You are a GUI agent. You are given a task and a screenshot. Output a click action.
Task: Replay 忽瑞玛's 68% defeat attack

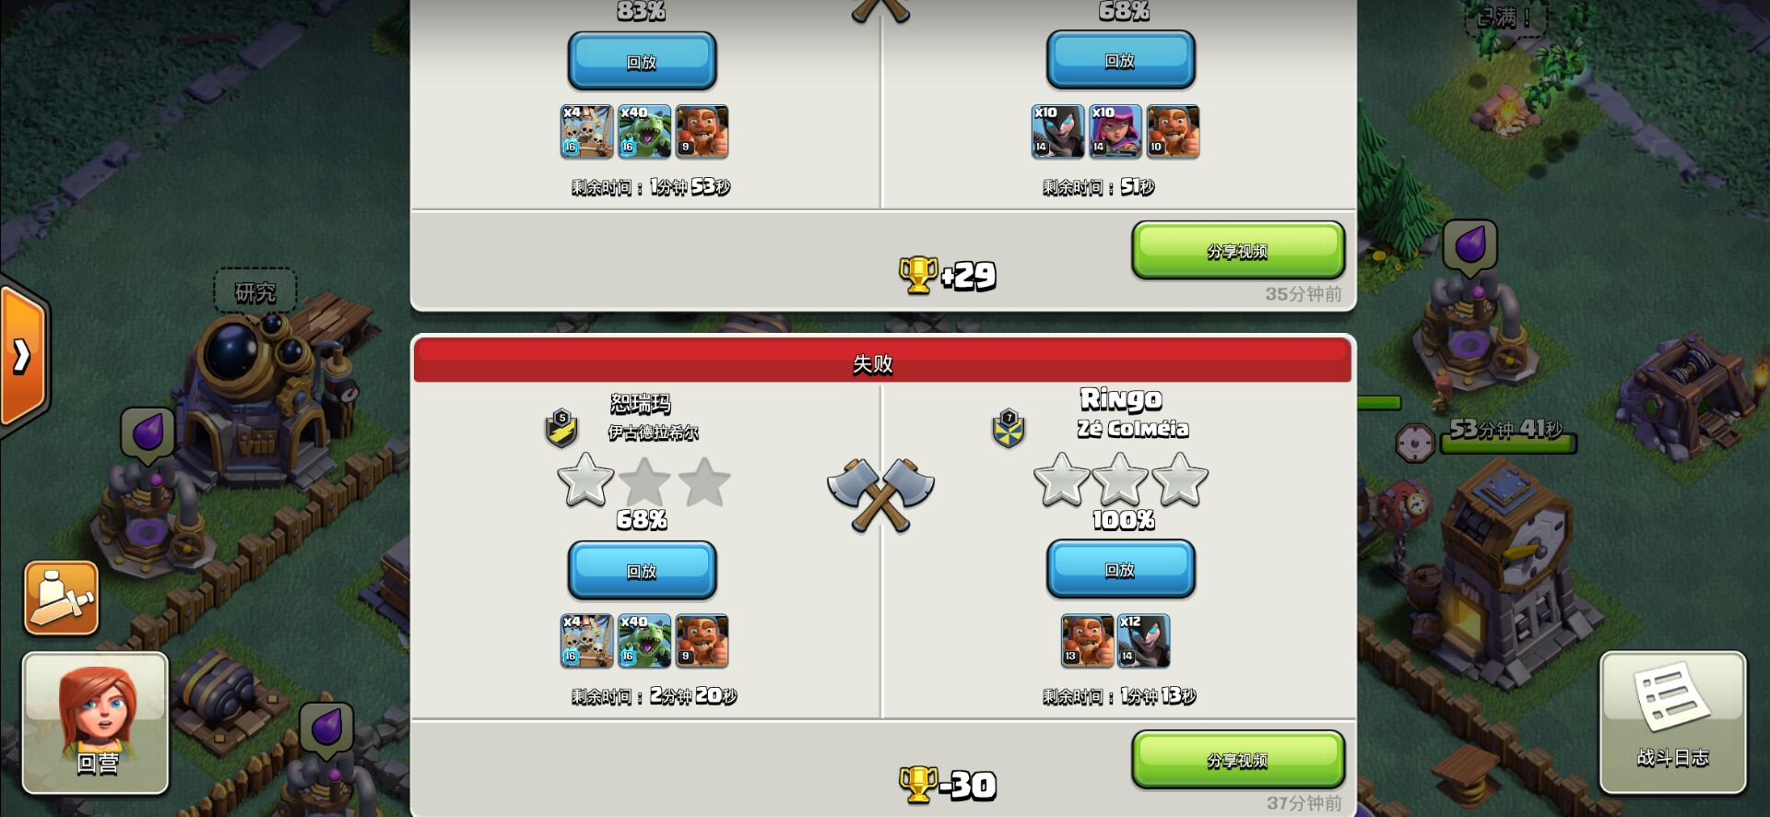pos(642,571)
